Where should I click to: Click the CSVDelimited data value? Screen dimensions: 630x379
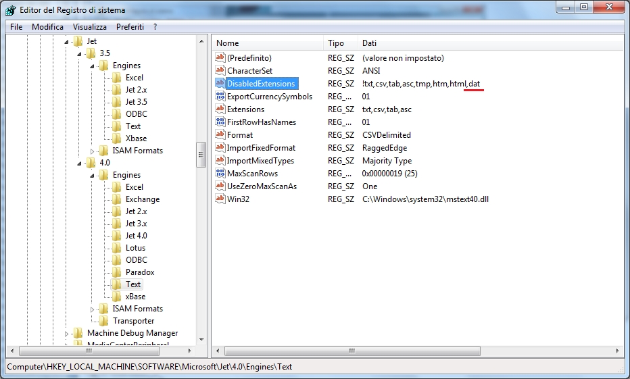point(387,135)
